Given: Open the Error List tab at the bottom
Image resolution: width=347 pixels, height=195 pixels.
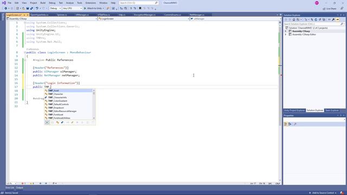Looking at the screenshot, I should [x=10, y=188].
